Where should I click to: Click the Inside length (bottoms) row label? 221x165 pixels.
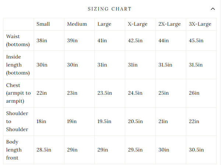click(x=18, y=65)
